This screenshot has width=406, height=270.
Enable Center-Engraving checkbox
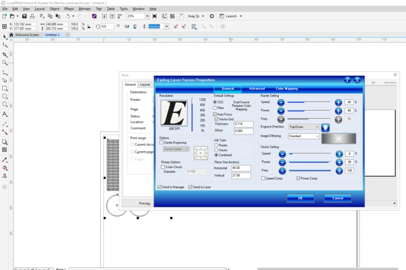[161, 143]
